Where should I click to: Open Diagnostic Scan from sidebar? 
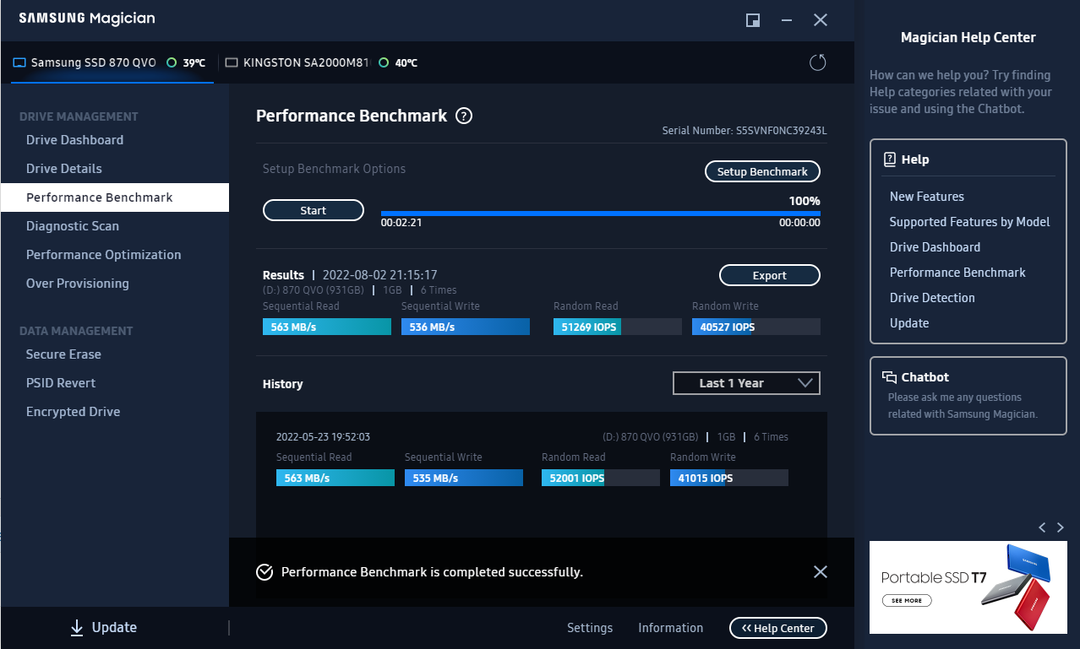click(73, 226)
